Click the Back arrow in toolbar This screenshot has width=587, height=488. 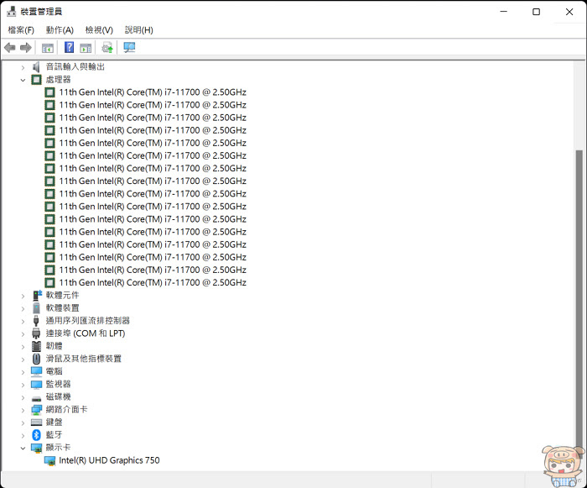10,48
